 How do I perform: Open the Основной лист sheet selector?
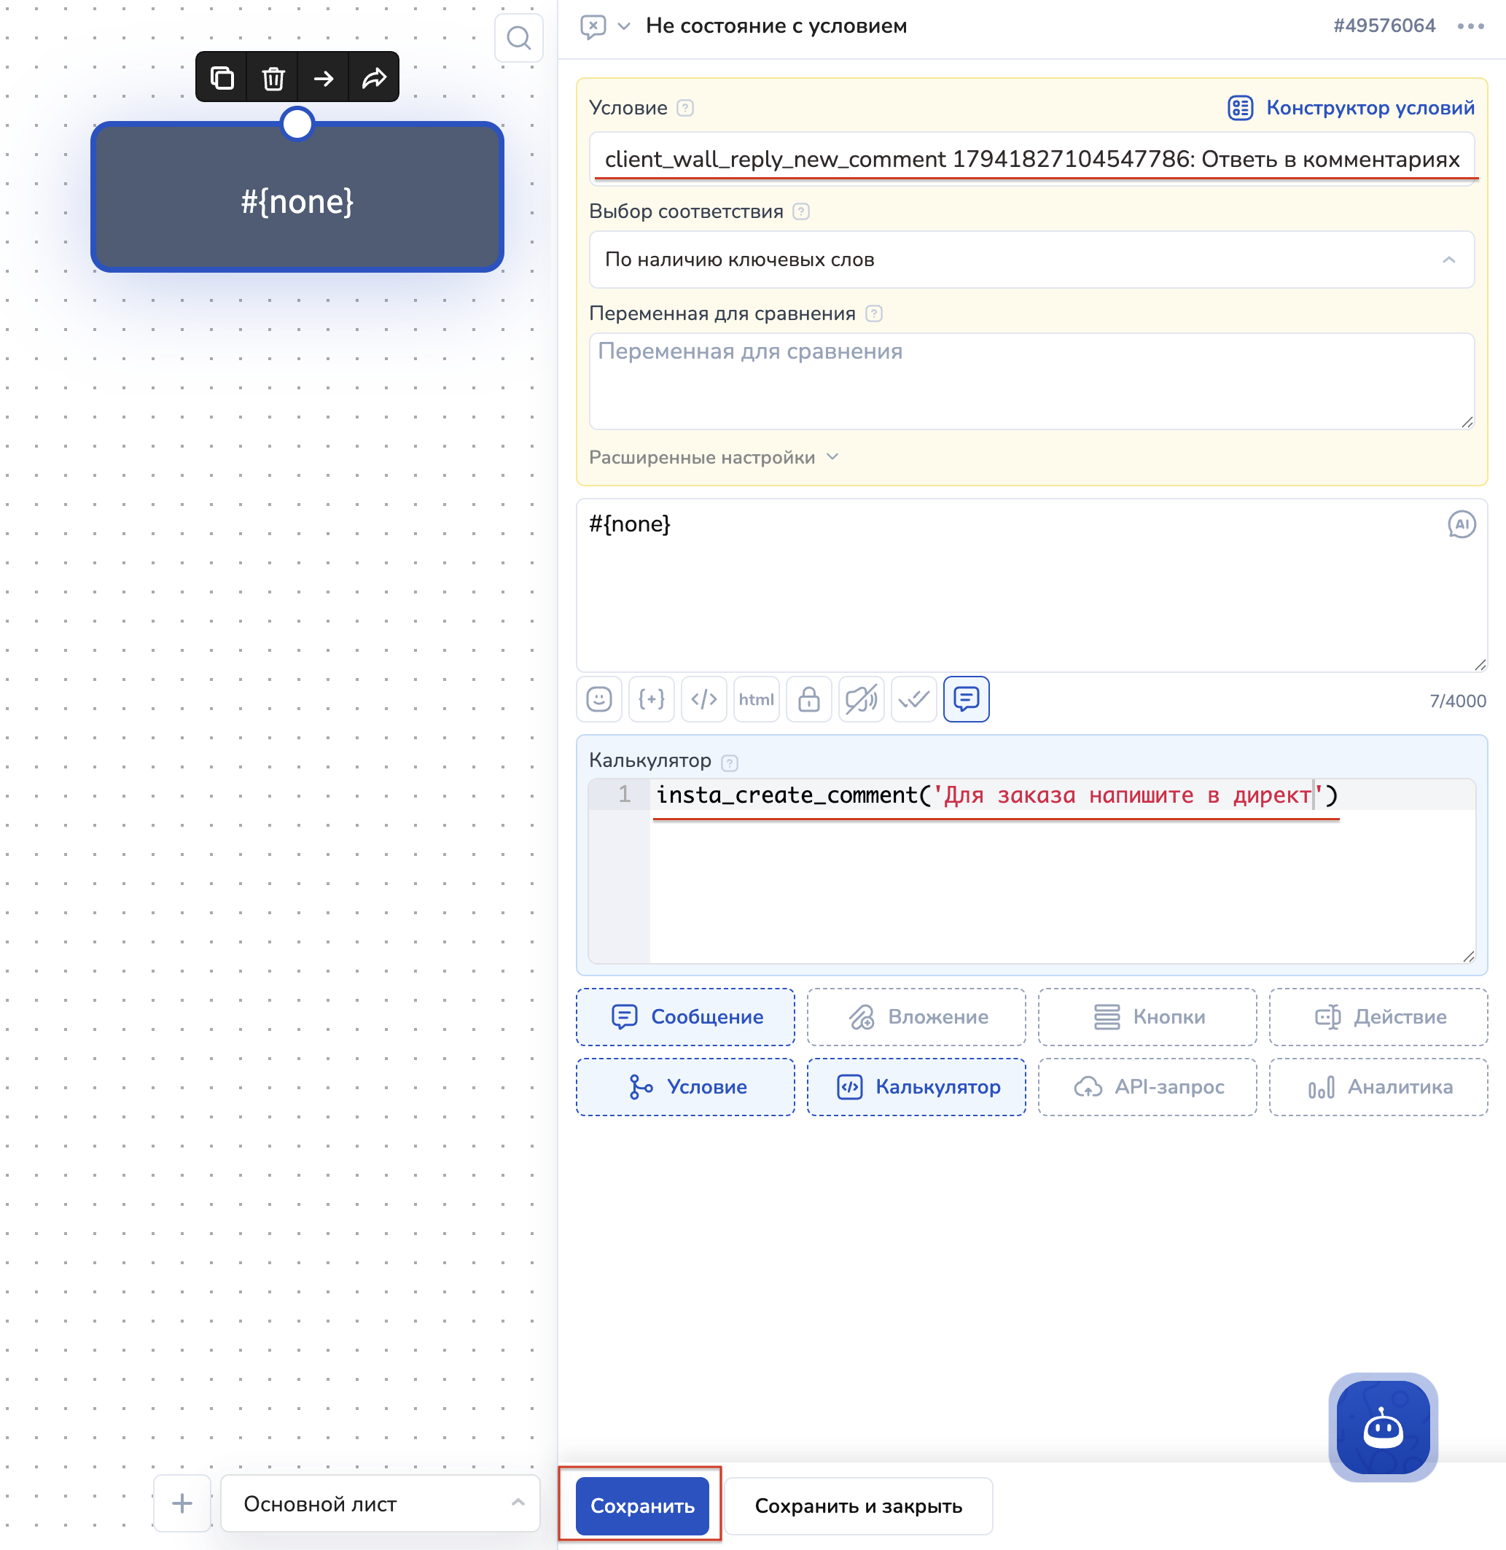(x=381, y=1503)
